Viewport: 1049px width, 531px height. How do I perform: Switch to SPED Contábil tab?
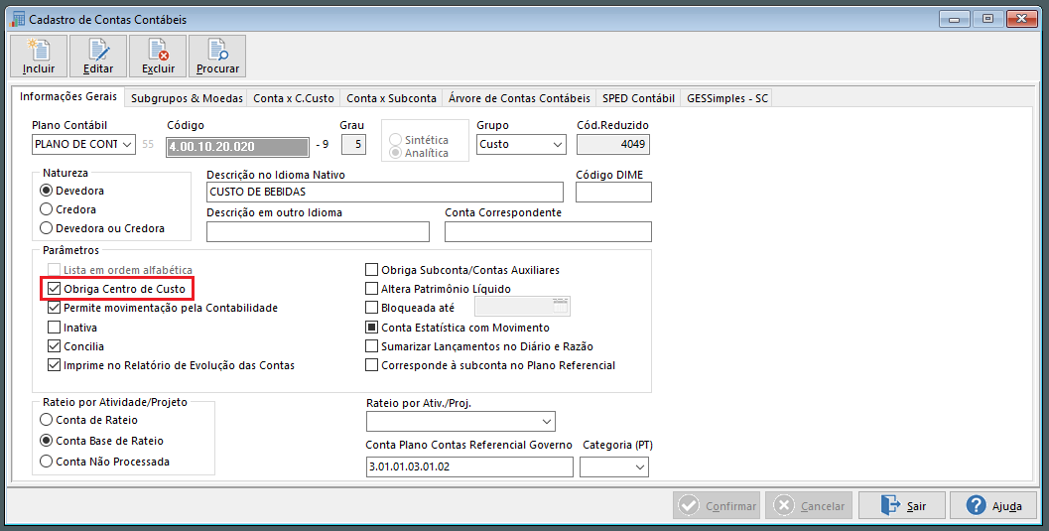coord(638,98)
